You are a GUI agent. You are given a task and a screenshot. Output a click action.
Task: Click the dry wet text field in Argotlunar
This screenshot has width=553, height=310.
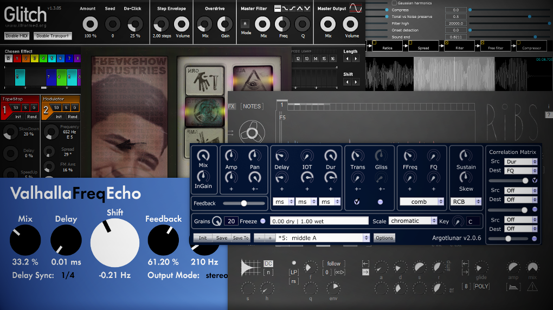tap(319, 221)
